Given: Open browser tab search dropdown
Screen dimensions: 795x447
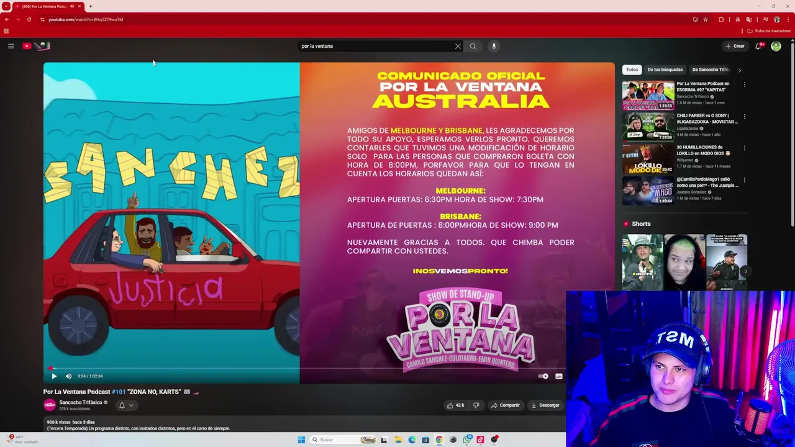Looking at the screenshot, I should 6,6.
